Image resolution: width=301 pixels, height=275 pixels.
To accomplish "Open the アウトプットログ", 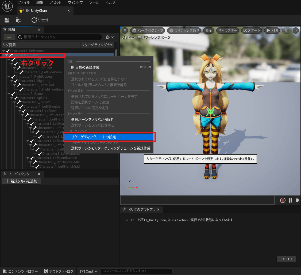I will tap(59, 271).
